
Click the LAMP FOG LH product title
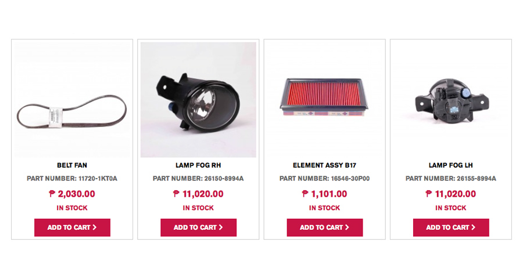pos(451,165)
